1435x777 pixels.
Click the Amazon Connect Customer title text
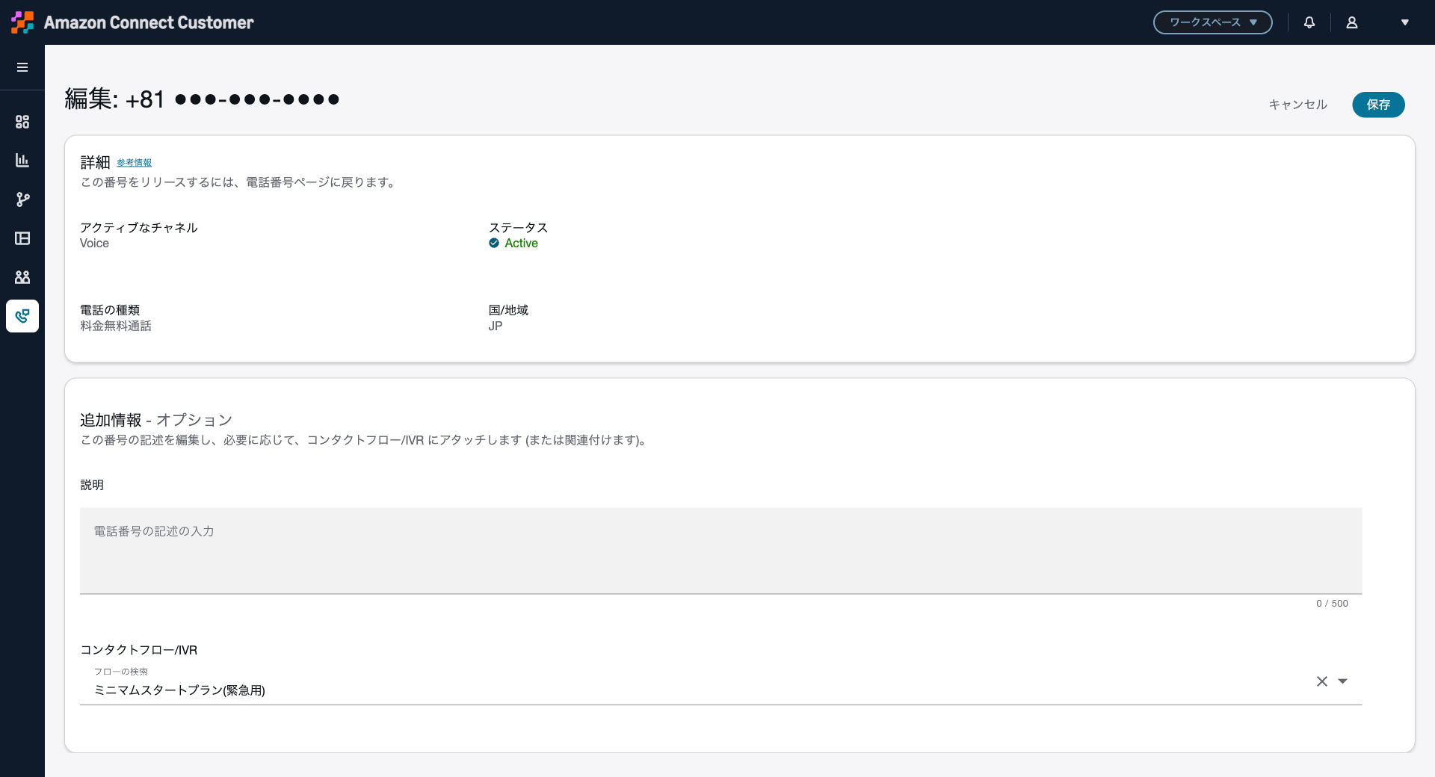pos(149,22)
